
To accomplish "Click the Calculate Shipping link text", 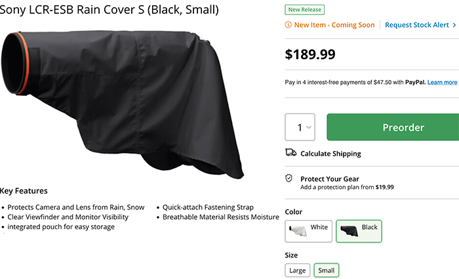I will click(x=330, y=154).
